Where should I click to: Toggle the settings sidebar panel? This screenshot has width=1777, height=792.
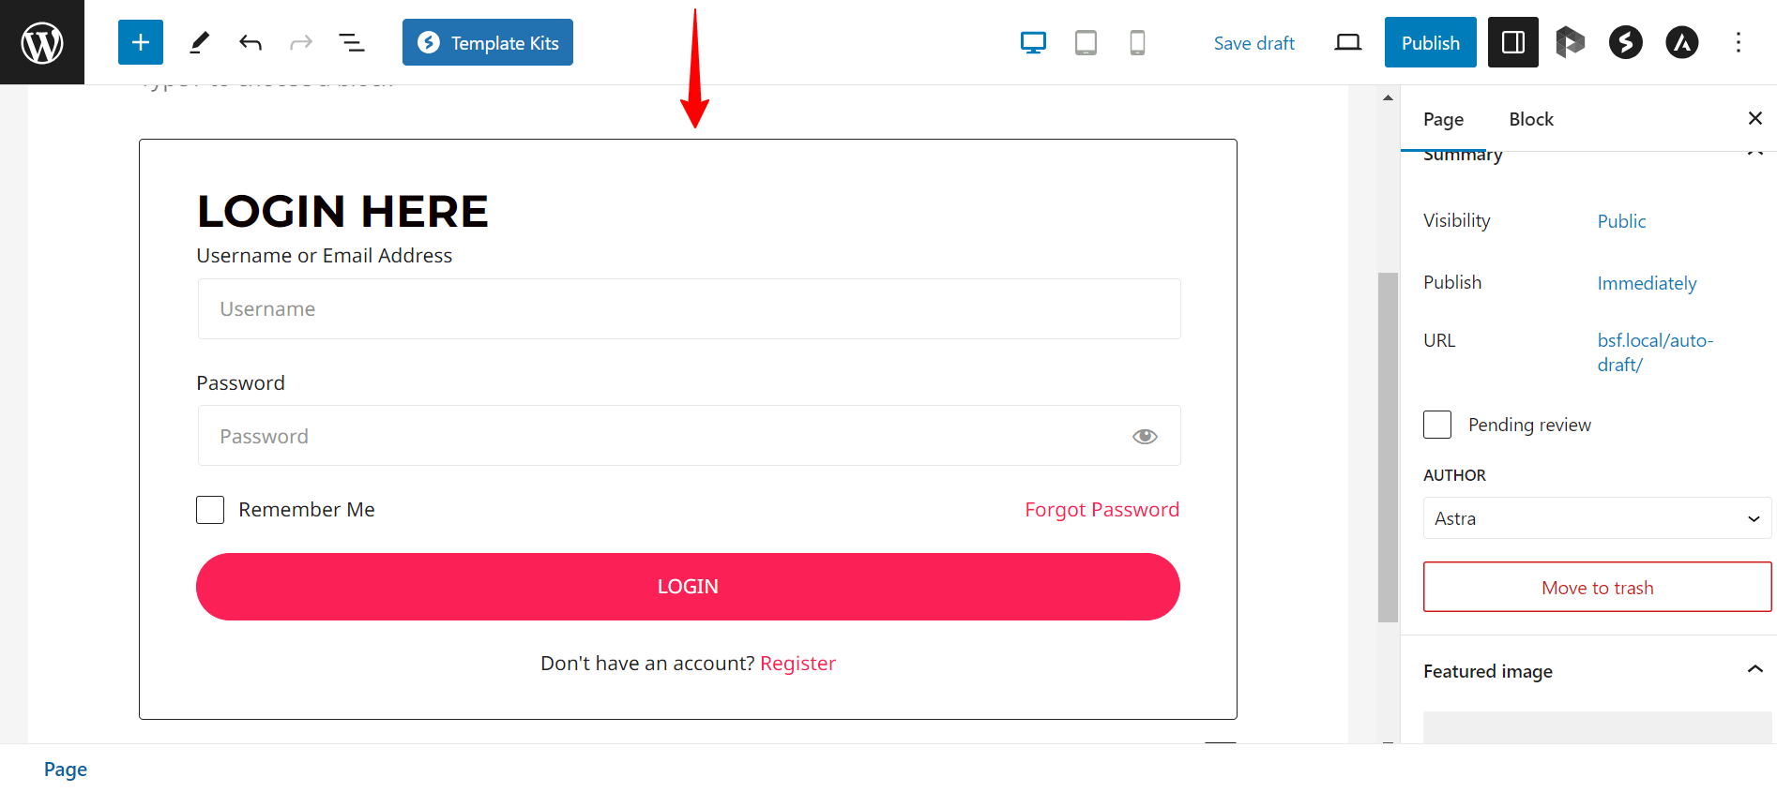pos(1512,41)
